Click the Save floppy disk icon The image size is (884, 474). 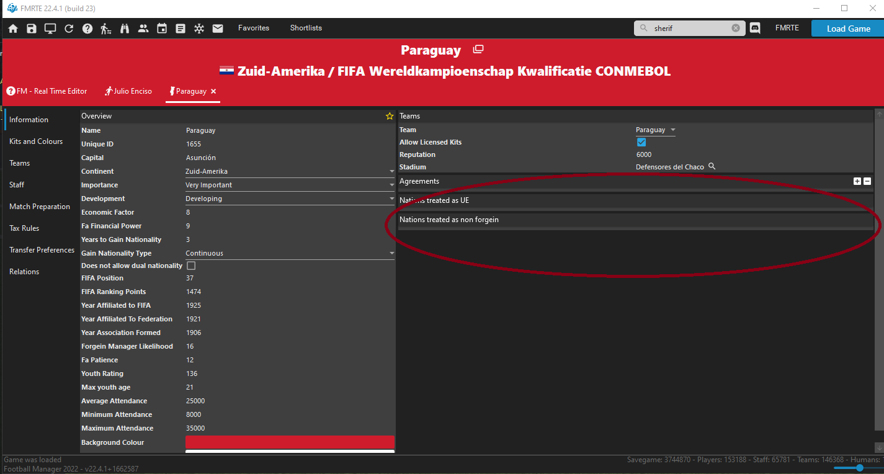tap(32, 29)
